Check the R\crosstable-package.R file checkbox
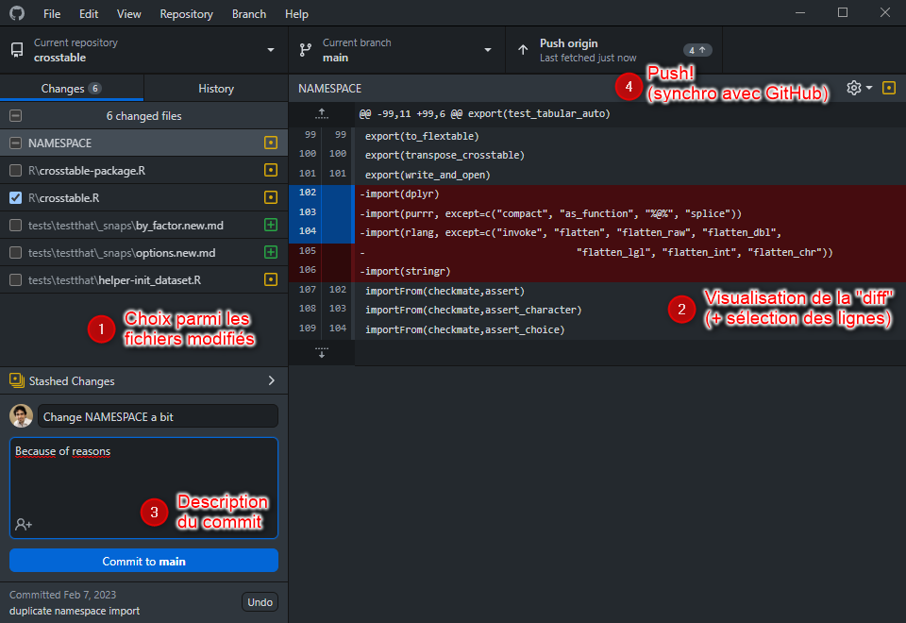This screenshot has width=906, height=623. coord(15,171)
